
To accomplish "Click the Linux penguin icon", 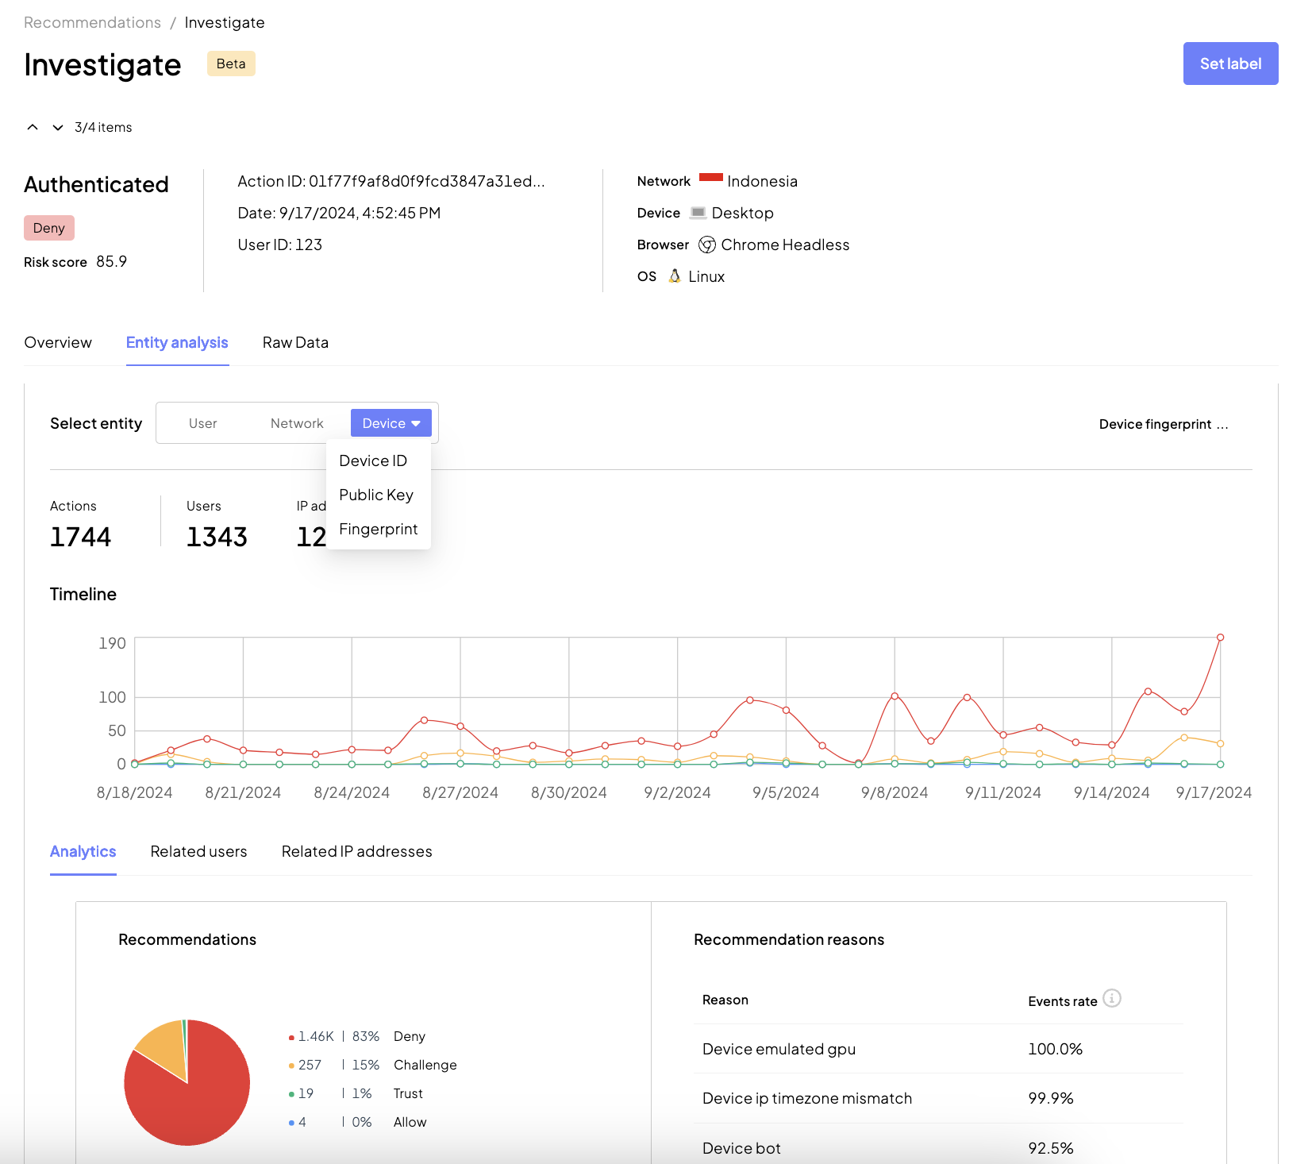I will [x=675, y=276].
